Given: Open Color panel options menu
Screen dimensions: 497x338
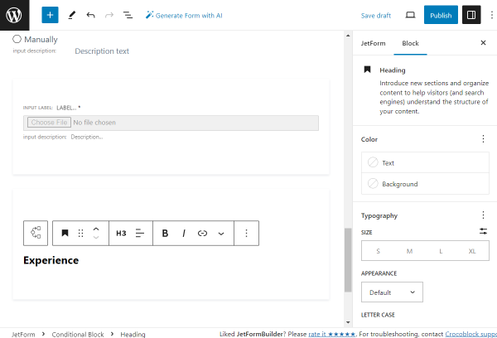Looking at the screenshot, I should point(483,138).
